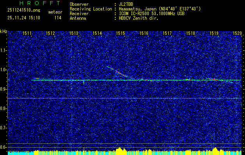Viewport: 245px width, 155px height.
Task: Click the kHz axis unit label
Action: pos(4,31)
